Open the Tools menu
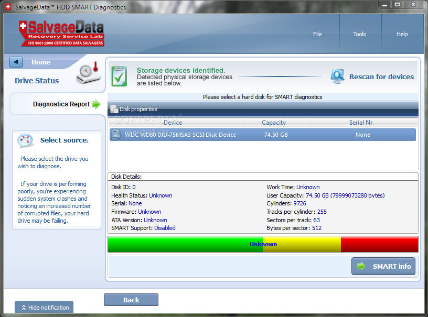The width and height of the screenshot is (428, 317). (x=359, y=34)
